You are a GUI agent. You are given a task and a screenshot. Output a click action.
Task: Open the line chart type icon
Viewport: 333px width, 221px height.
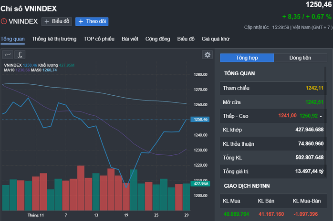point(8,55)
